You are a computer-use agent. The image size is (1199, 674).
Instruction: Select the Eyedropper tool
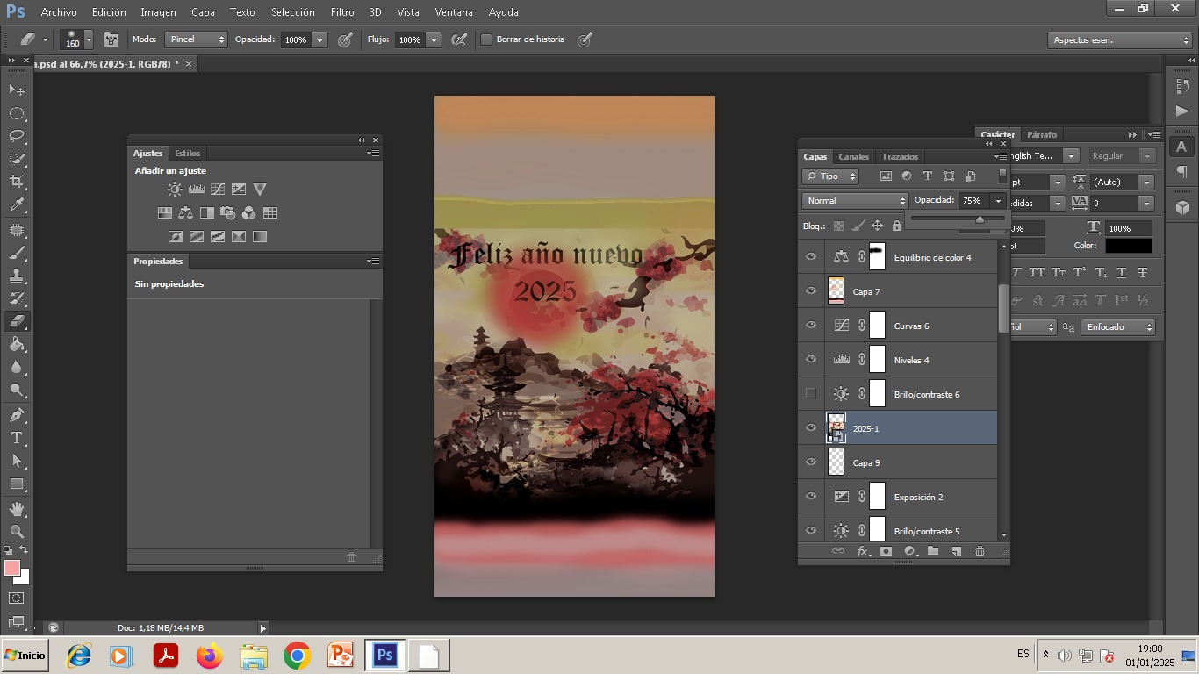tap(17, 205)
